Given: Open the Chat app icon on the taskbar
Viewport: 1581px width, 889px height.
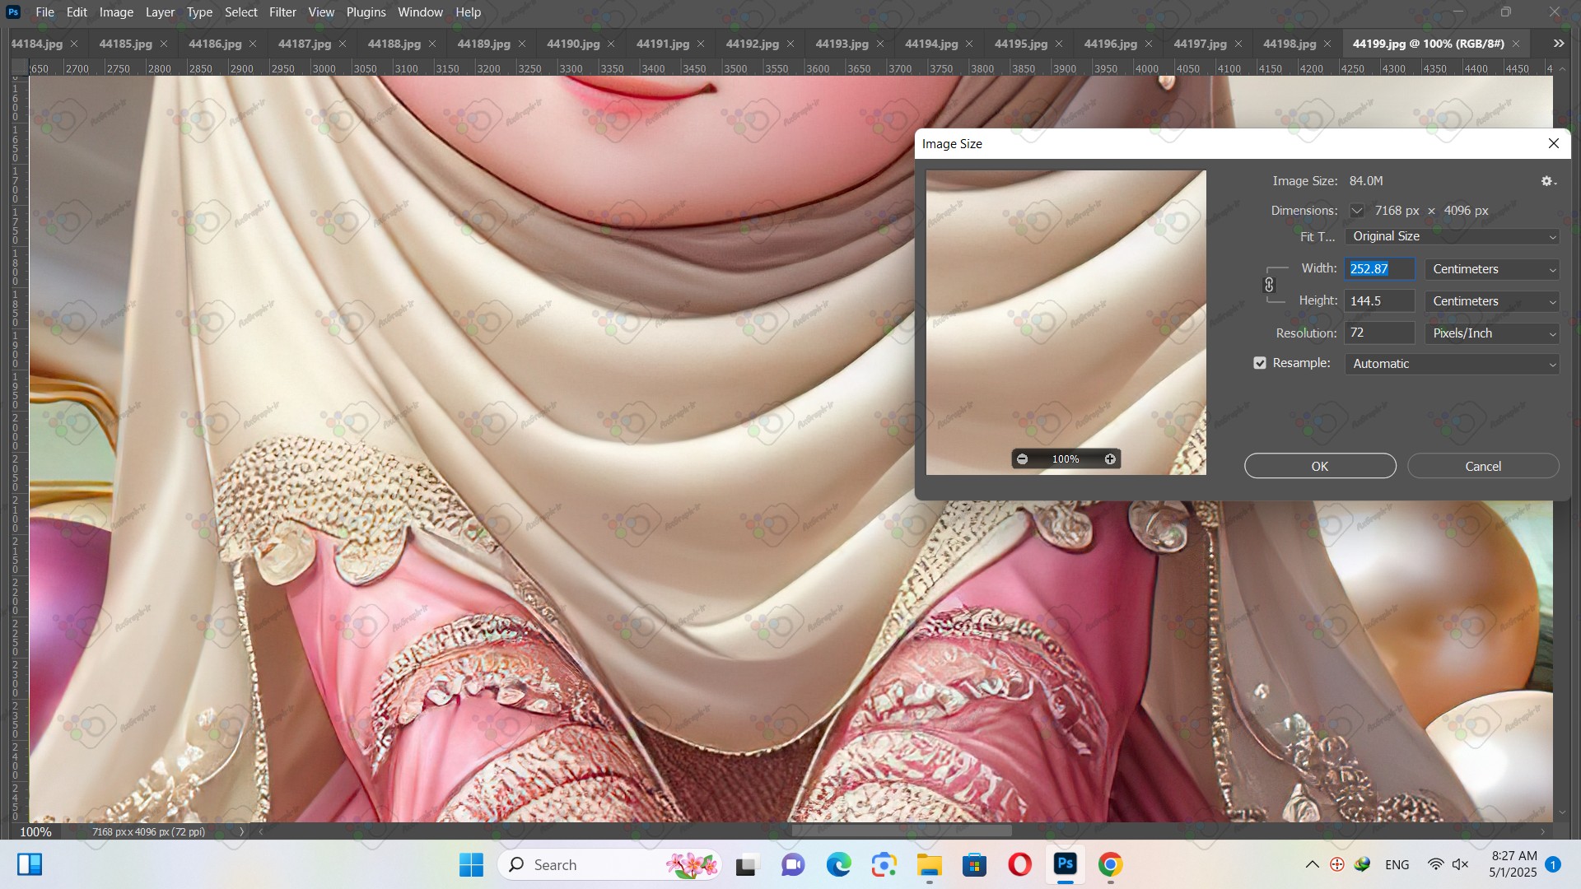Looking at the screenshot, I should 793,865.
